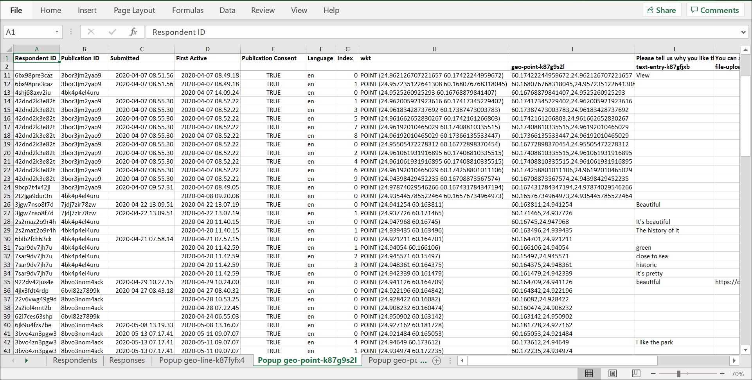Viewport: 752px width, 380px height.
Task: Switch to the Home ribbon tab
Action: click(50, 11)
